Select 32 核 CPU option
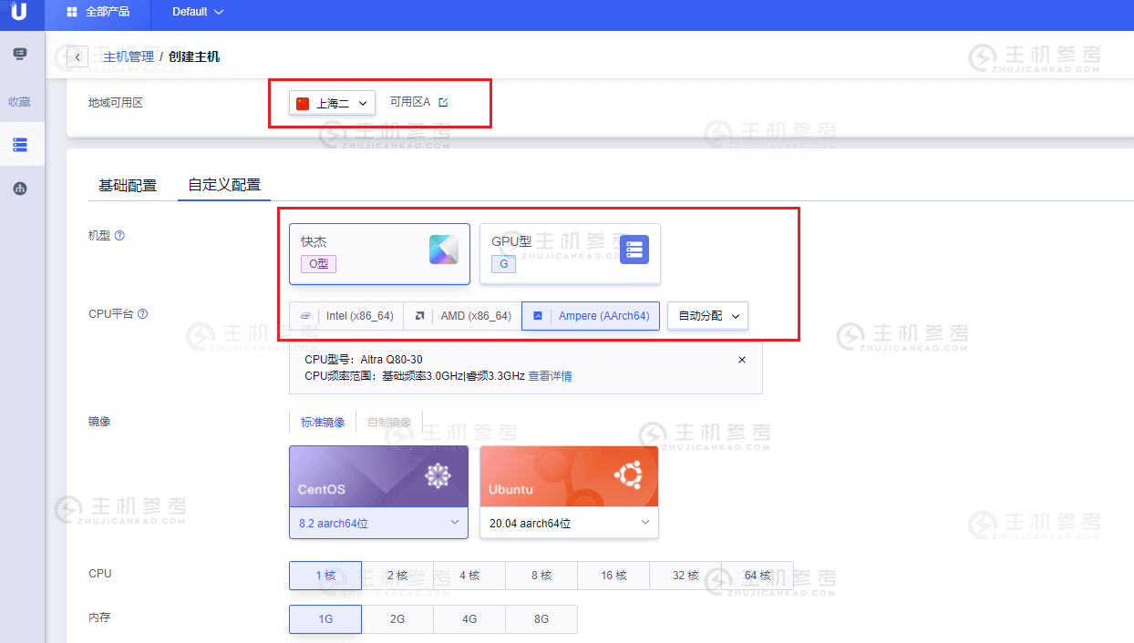This screenshot has width=1134, height=643. click(686, 576)
